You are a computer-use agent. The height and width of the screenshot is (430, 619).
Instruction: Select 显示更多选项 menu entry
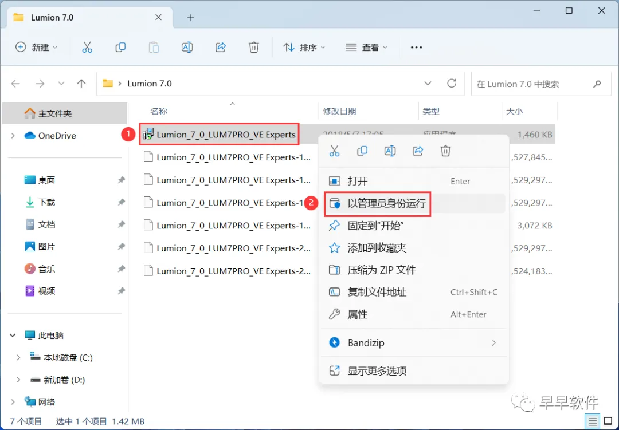(413, 371)
